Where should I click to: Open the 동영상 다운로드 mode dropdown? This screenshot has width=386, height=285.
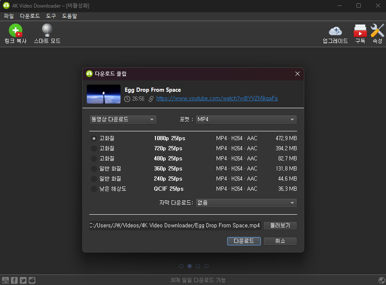click(123, 120)
